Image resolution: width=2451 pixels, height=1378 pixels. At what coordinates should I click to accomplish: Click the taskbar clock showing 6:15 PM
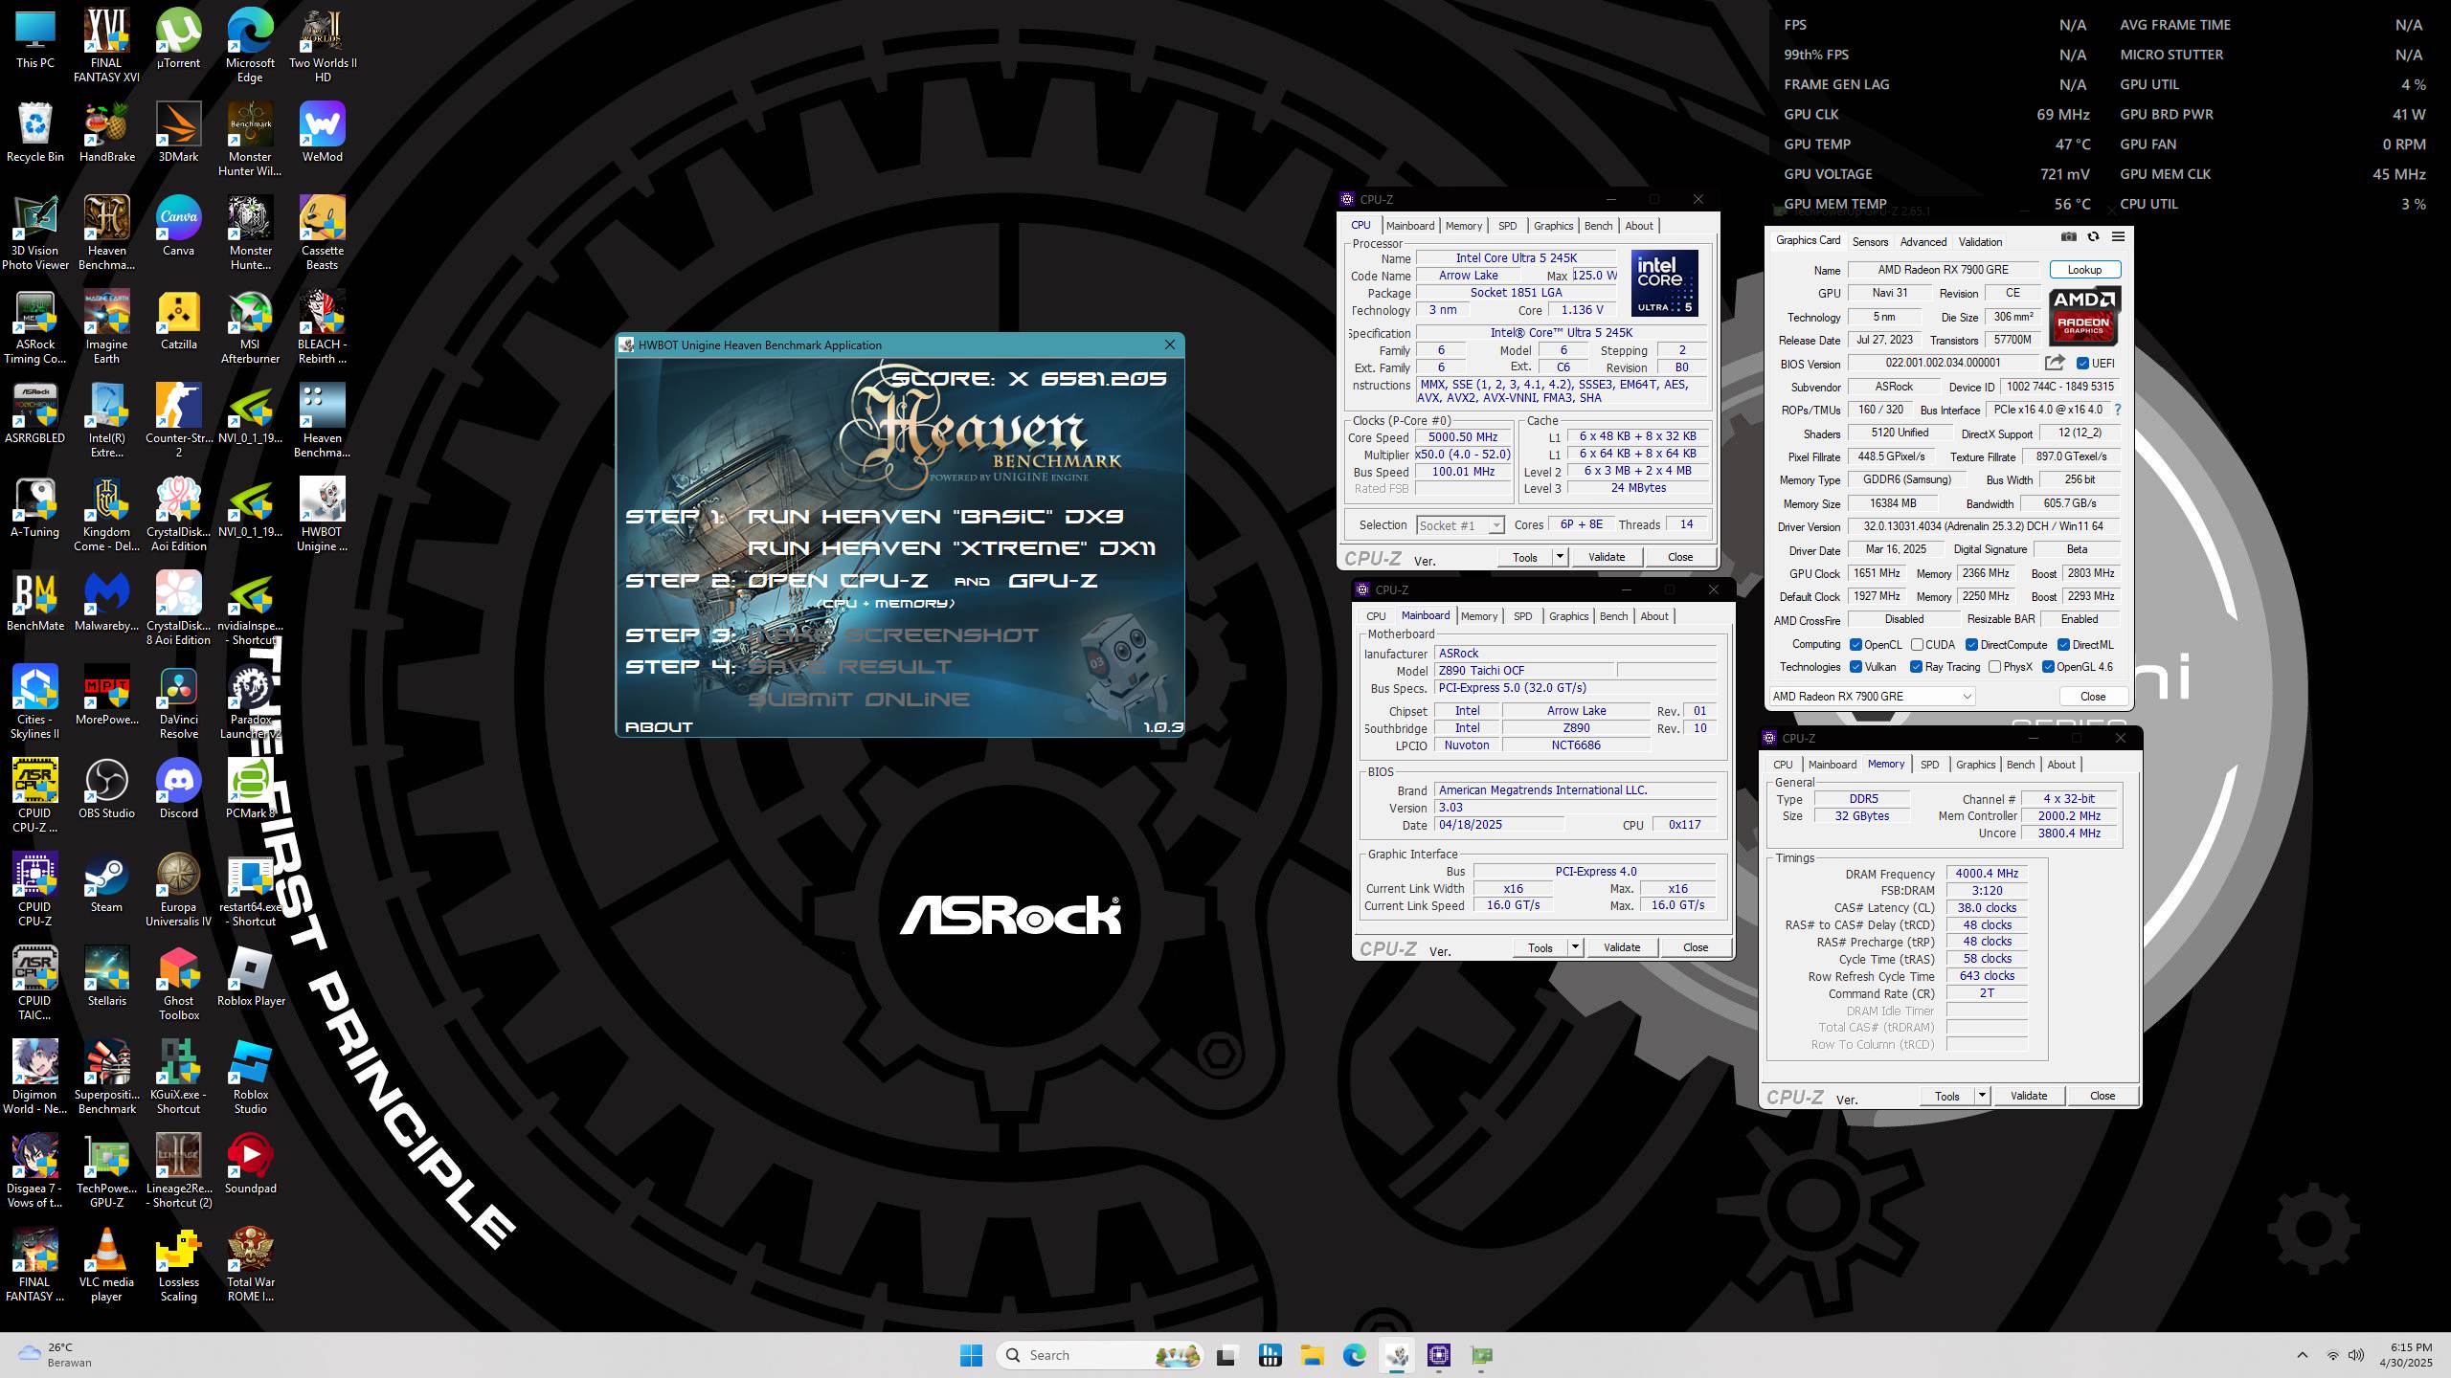tap(2404, 1355)
